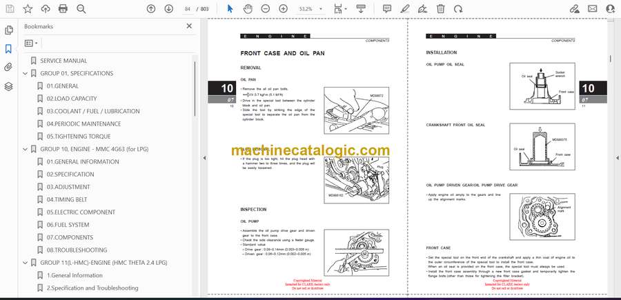The width and height of the screenshot is (621, 300).
Task: Open the 06.FUEL SYSTEM bookmark
Action: (68, 225)
